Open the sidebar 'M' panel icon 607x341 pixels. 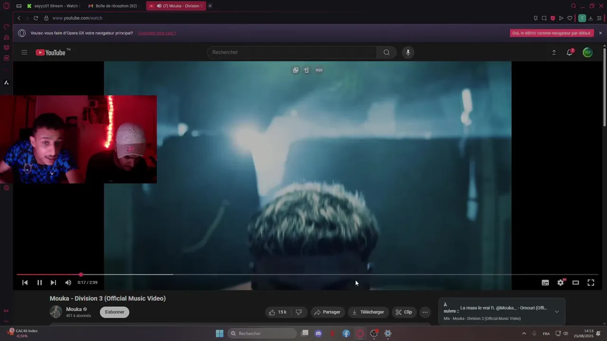click(6, 58)
